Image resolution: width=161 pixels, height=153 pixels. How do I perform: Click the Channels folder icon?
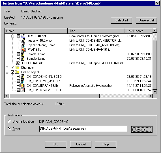pyautogui.click(x=17, y=68)
